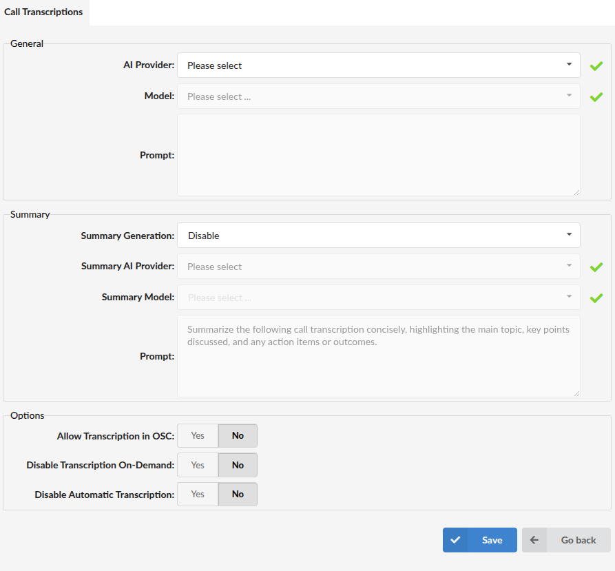The height and width of the screenshot is (571, 615).
Task: Click the green checkmark beside Summary AI Provider
Action: 596,267
